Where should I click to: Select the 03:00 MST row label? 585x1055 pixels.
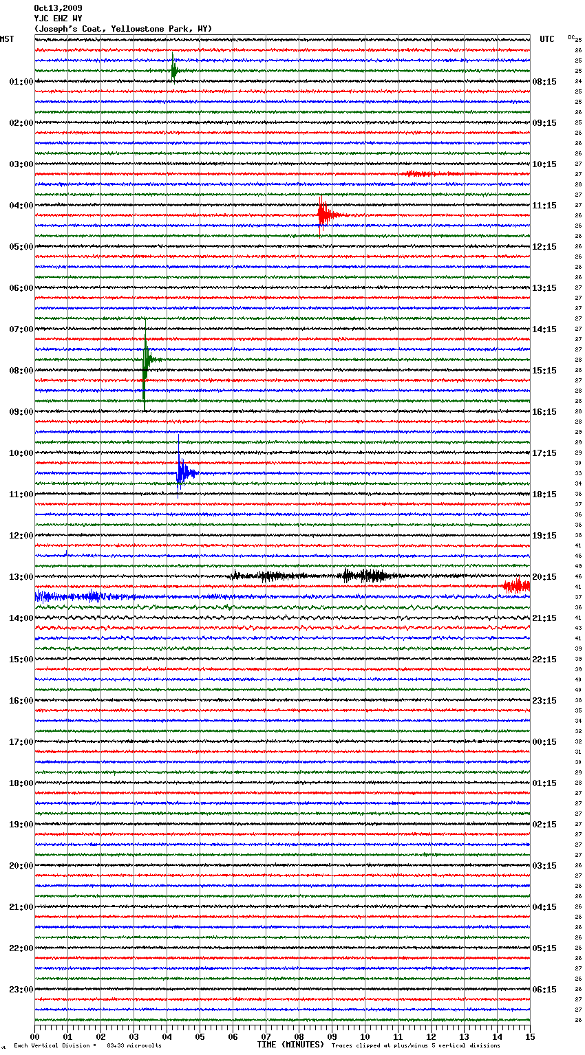tap(21, 164)
